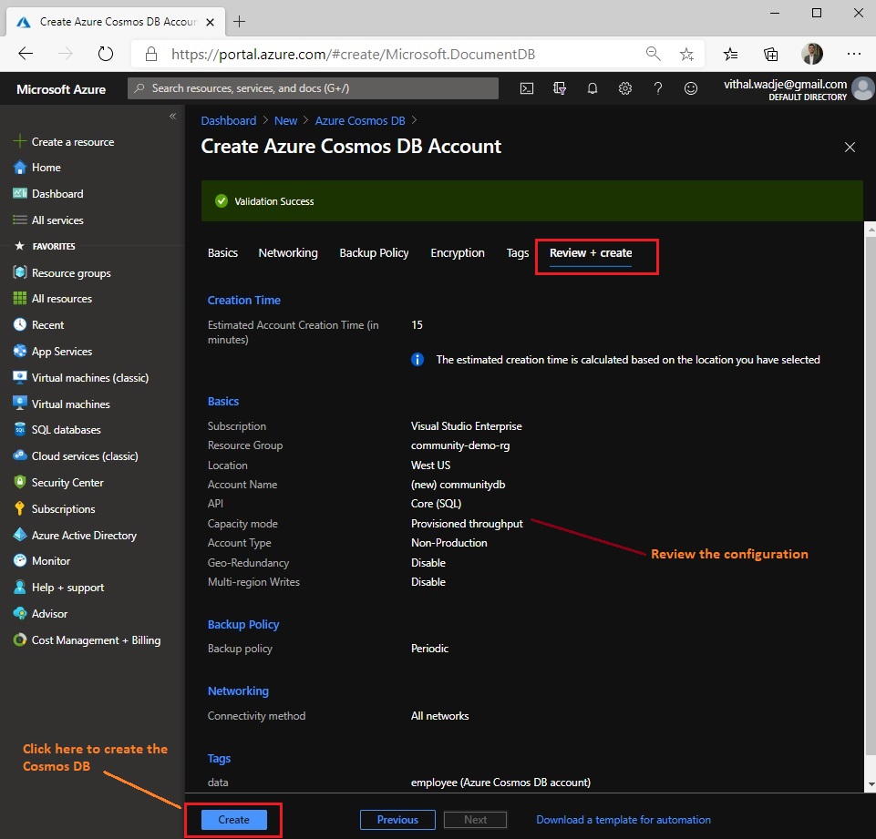
Task: Open the Directory + subscription filter icon
Action: (559, 88)
